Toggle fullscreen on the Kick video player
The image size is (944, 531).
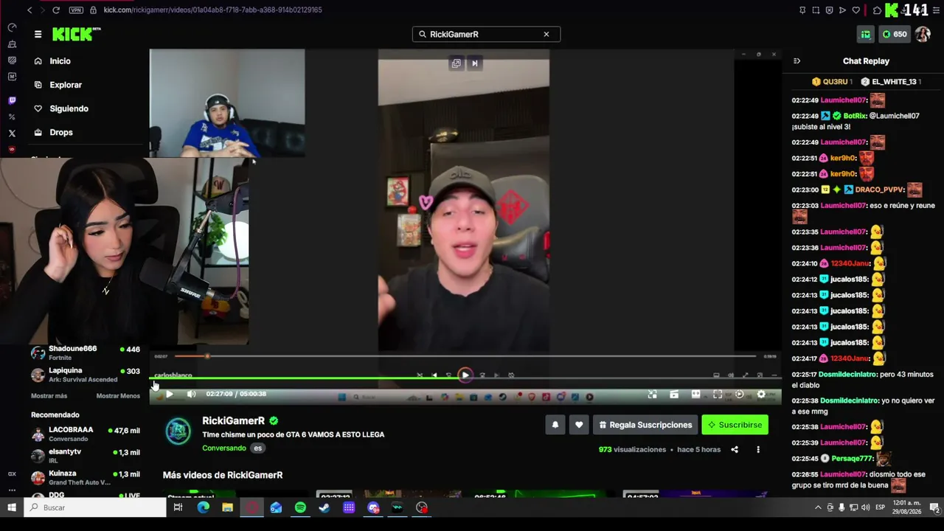(718, 394)
